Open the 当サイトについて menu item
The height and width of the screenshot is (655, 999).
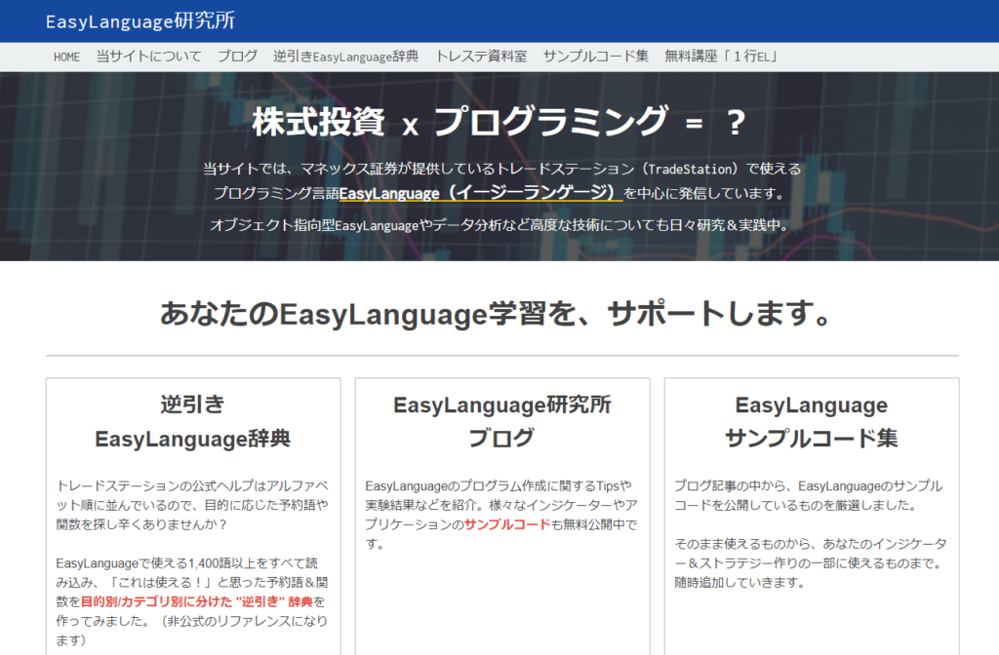pyautogui.click(x=148, y=56)
